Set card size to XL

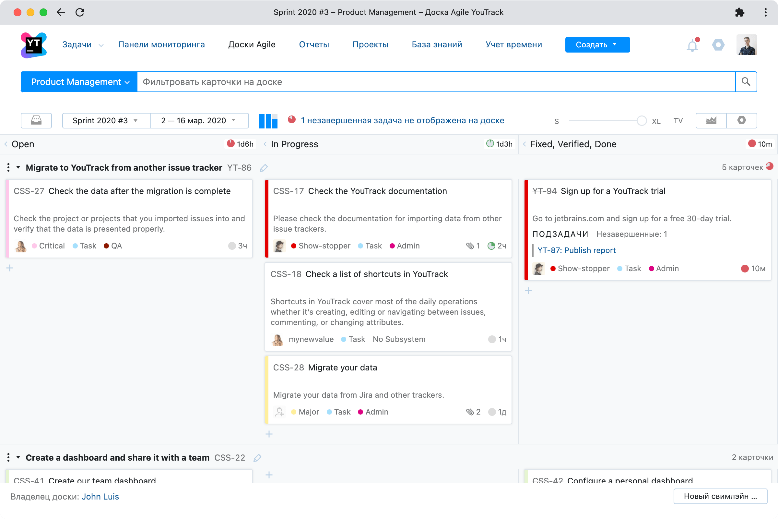click(656, 121)
